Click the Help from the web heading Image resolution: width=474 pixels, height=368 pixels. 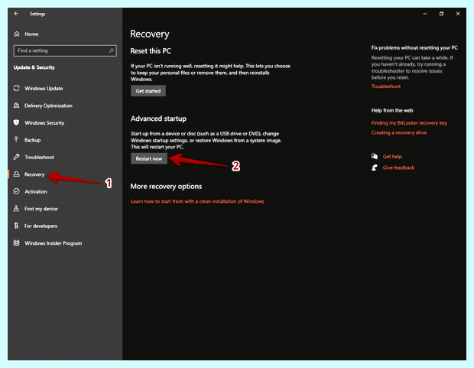pyautogui.click(x=392, y=110)
